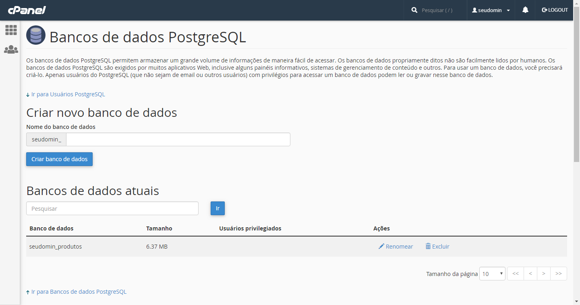Click the LOGOUT link
The width and height of the screenshot is (580, 305).
coord(555,10)
